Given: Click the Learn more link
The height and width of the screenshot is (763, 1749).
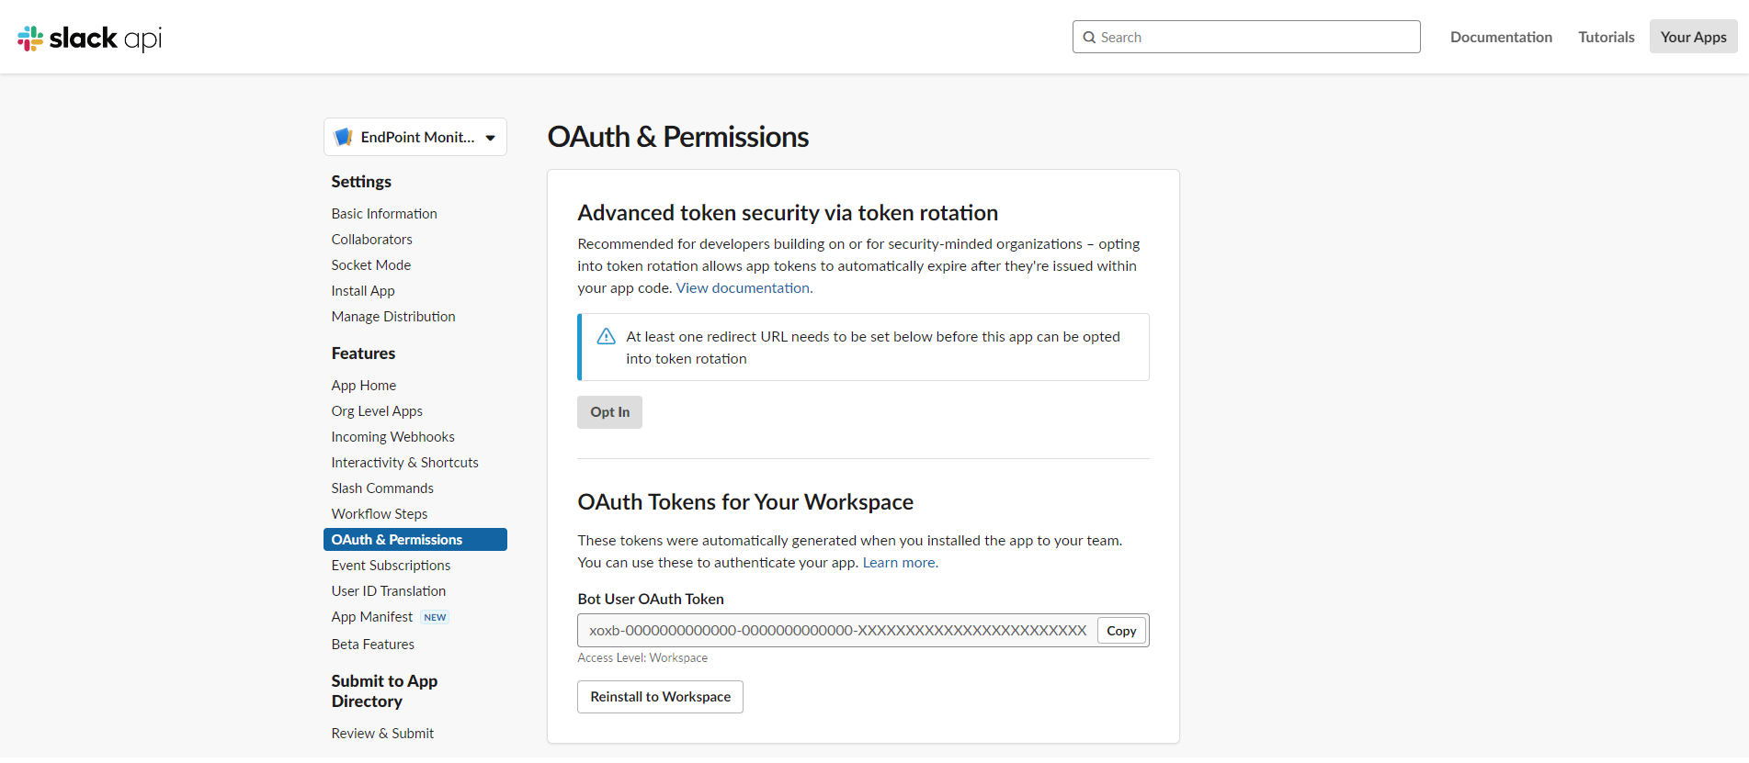Looking at the screenshot, I should (x=898, y=563).
